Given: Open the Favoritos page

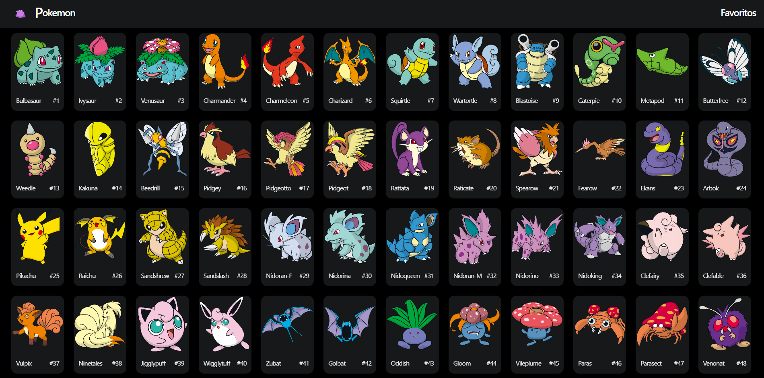Looking at the screenshot, I should tap(738, 13).
